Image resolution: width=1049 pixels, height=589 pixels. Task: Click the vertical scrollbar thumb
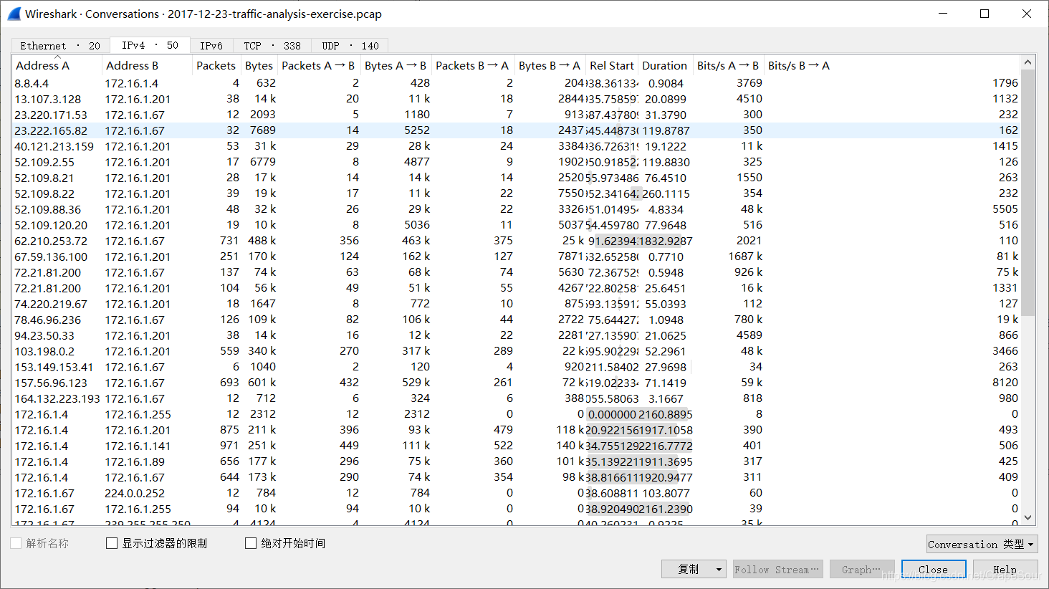click(1028, 192)
